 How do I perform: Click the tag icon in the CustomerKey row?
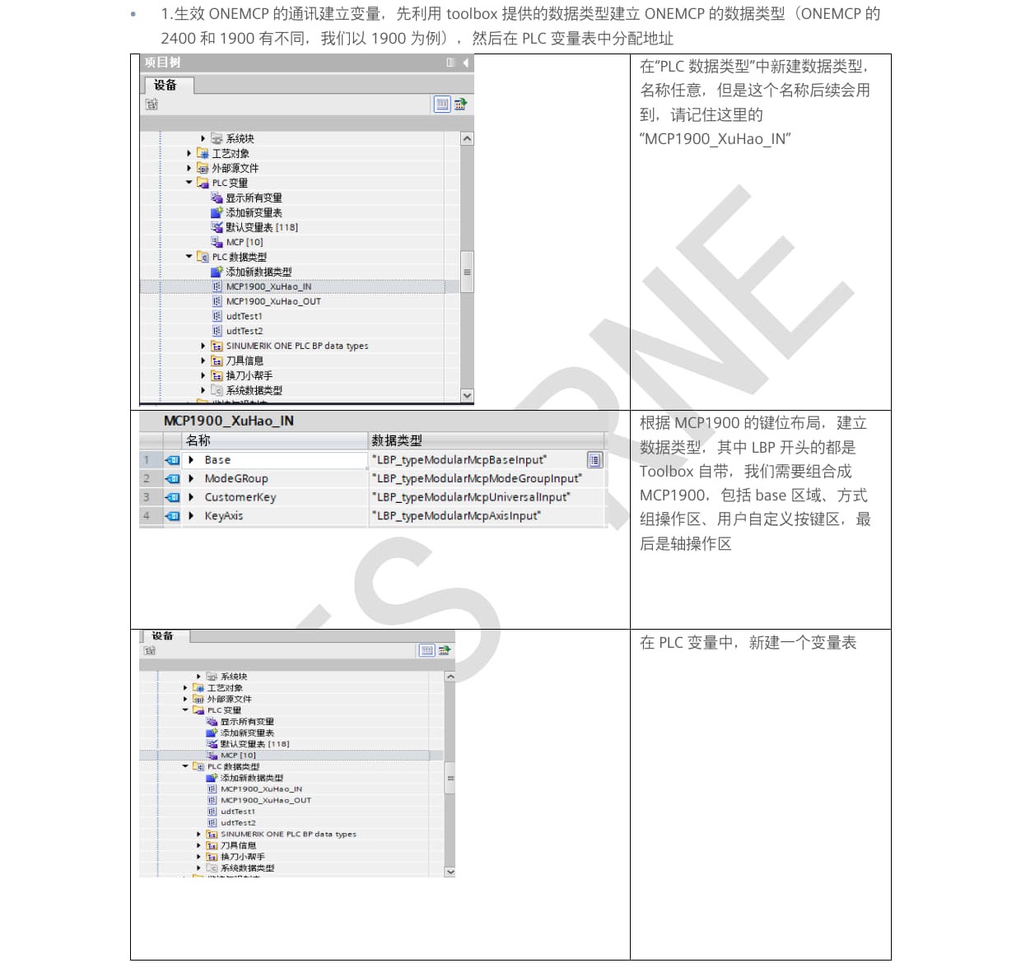(x=172, y=497)
